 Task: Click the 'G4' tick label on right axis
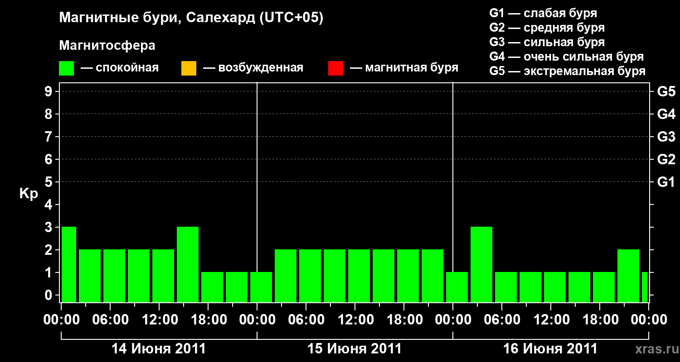pos(666,114)
